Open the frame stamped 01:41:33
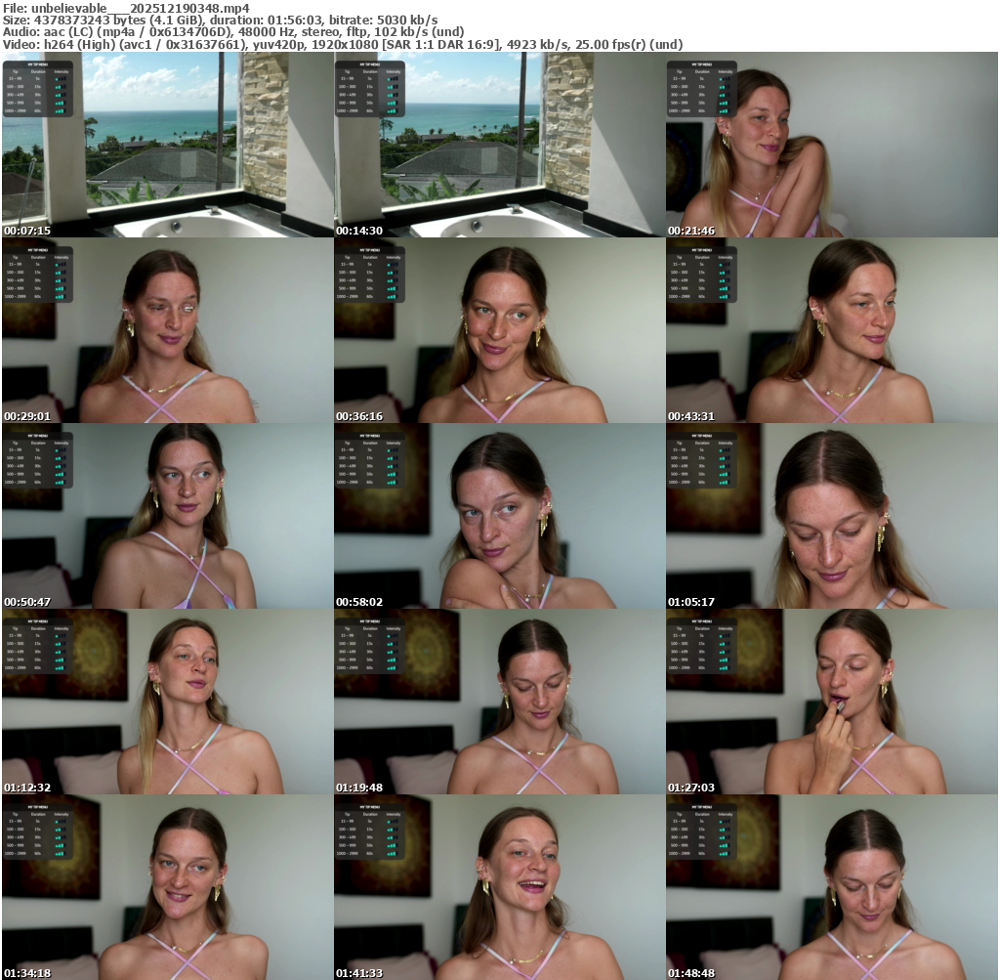 (x=499, y=887)
